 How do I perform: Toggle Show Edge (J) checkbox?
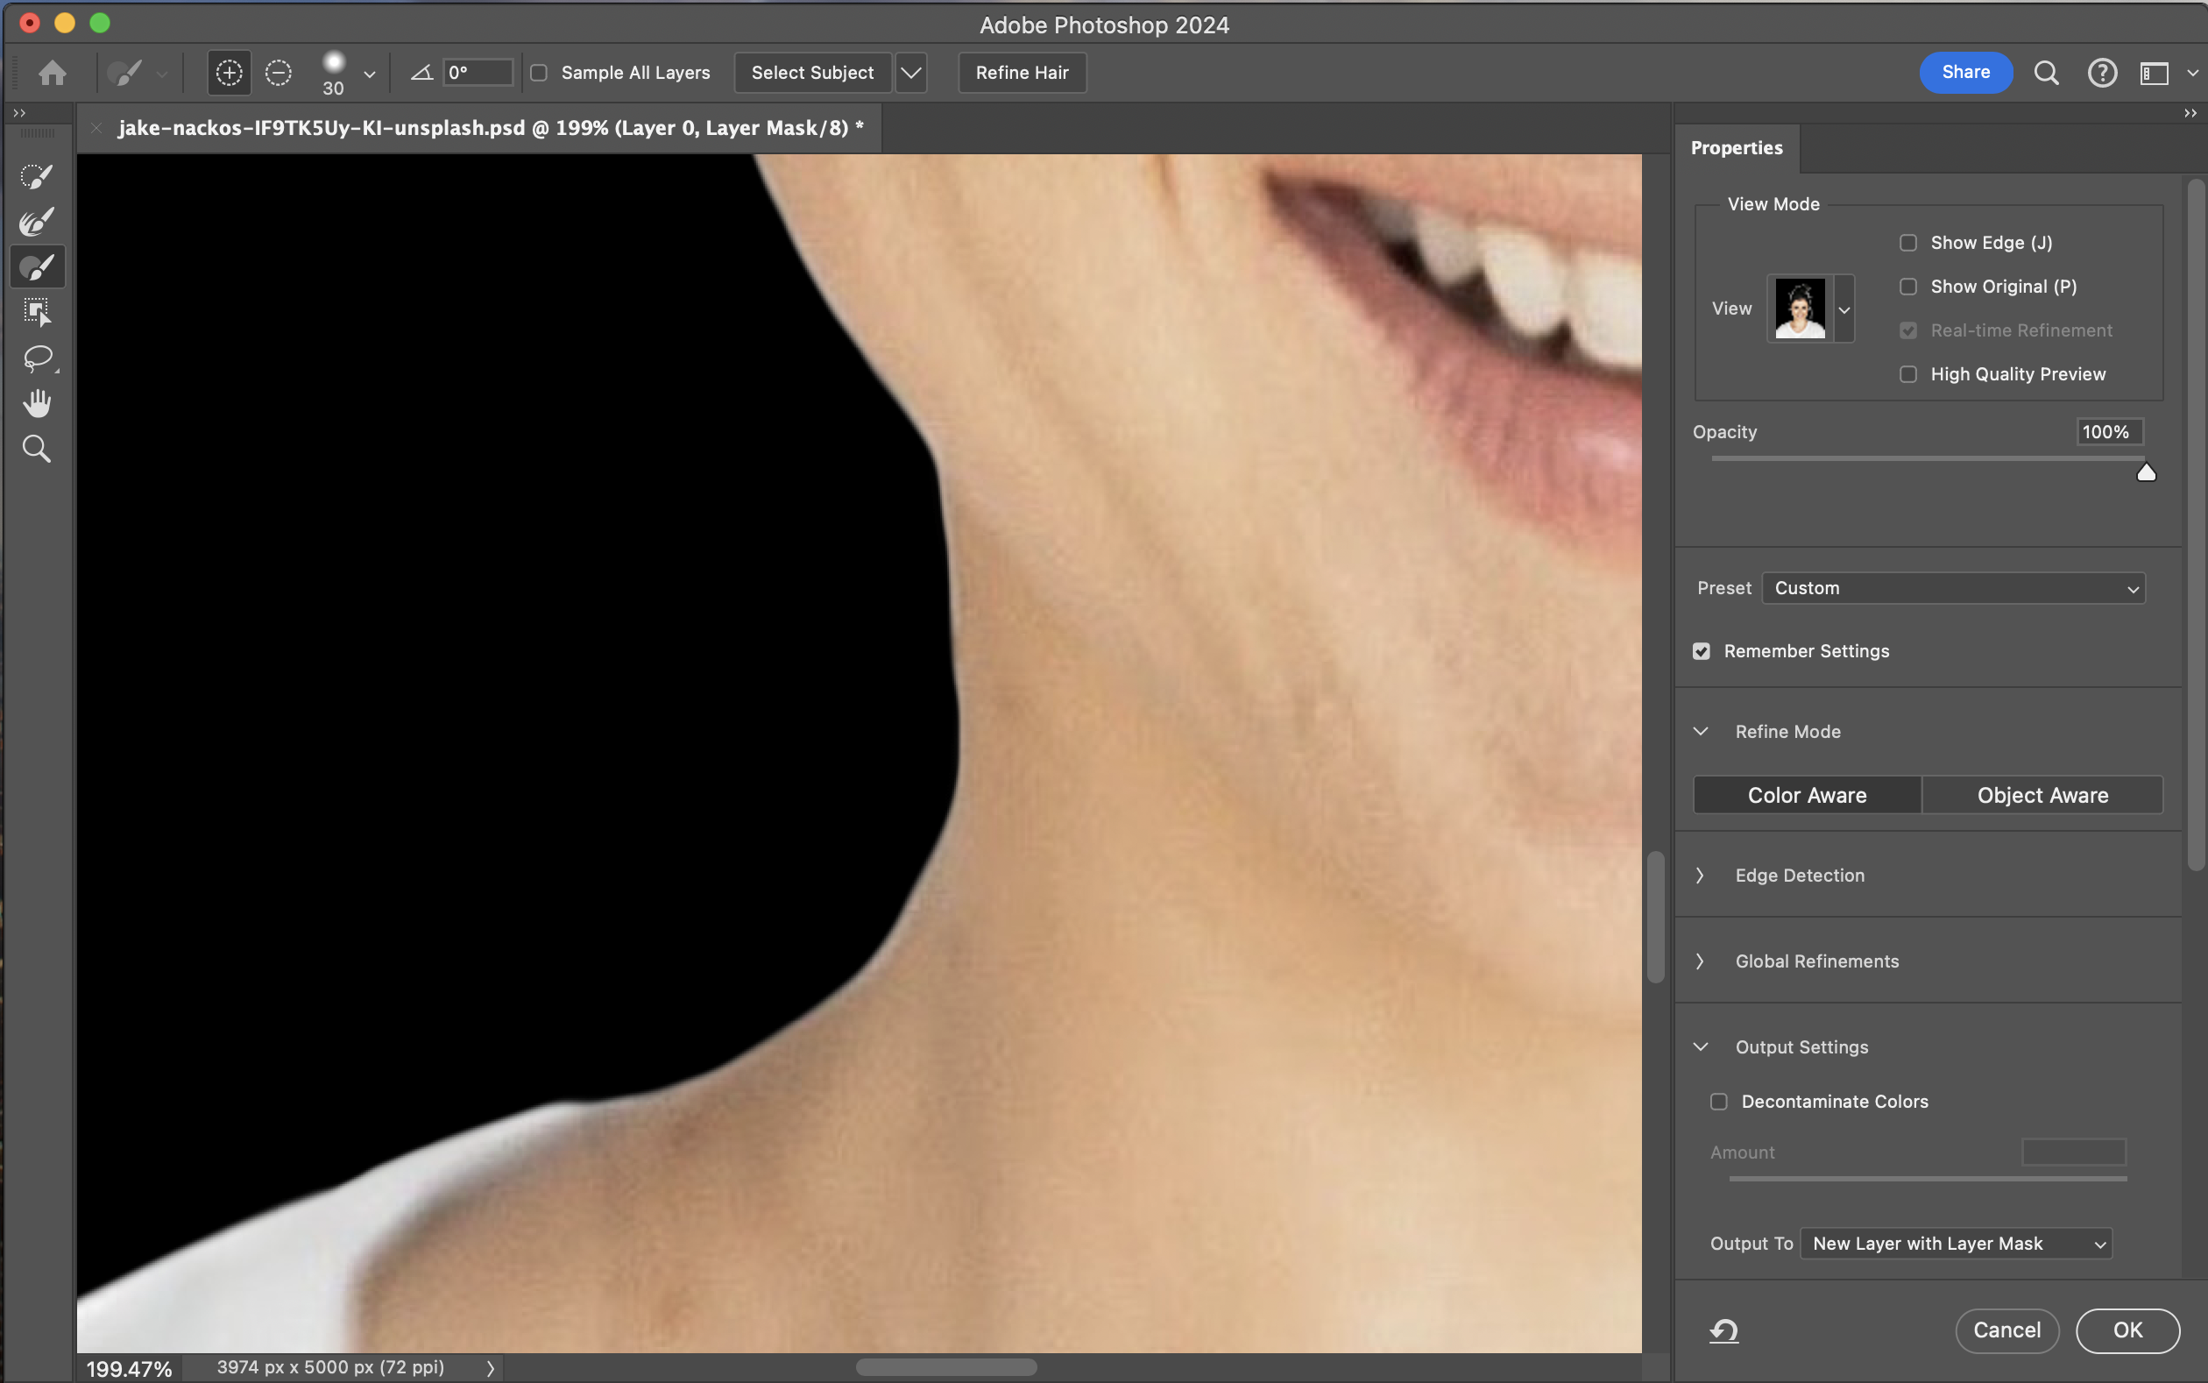point(1908,243)
